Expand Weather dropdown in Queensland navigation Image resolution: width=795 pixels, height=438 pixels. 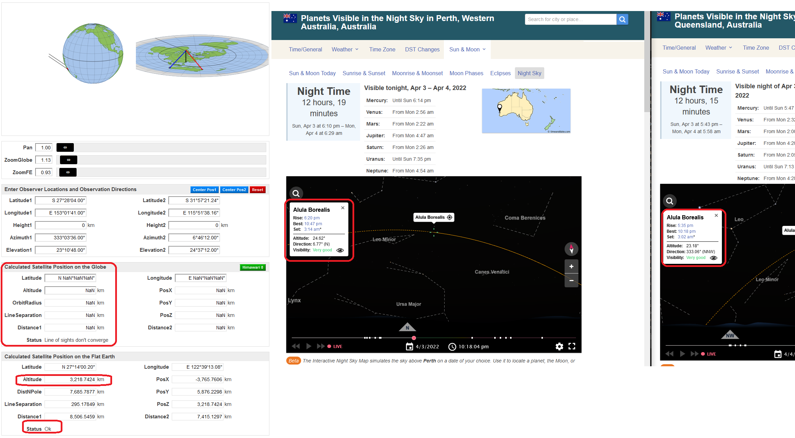tap(719, 48)
